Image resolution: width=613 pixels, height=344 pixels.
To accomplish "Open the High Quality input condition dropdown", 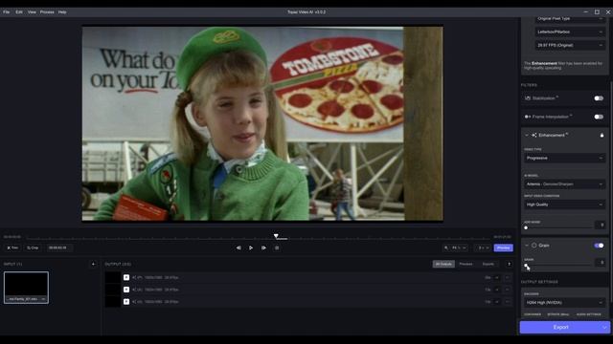I will 564,204.
